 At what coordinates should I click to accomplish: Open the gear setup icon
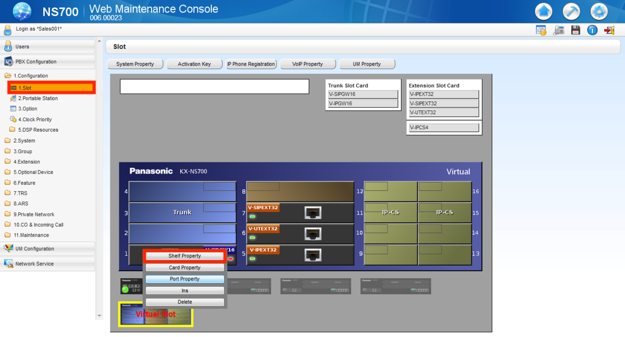[599, 11]
